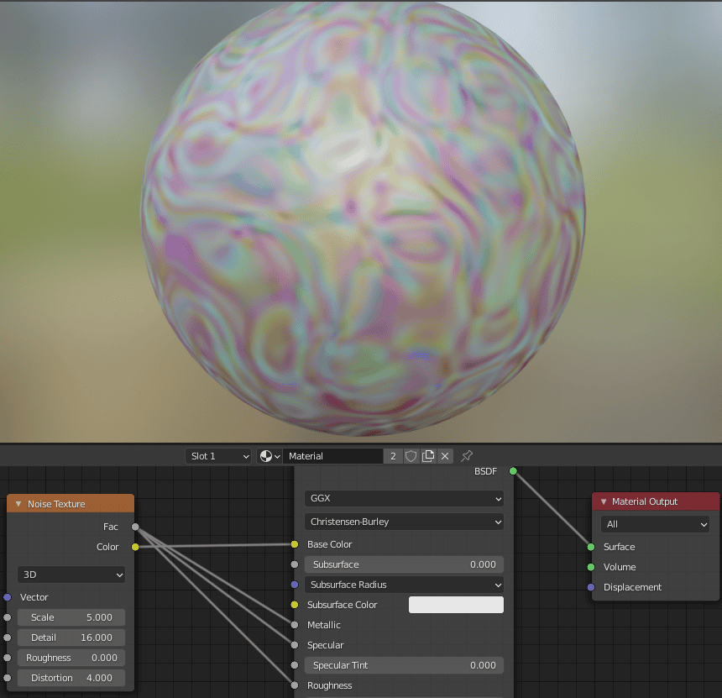Click the Surface socket on Material Output

click(591, 547)
